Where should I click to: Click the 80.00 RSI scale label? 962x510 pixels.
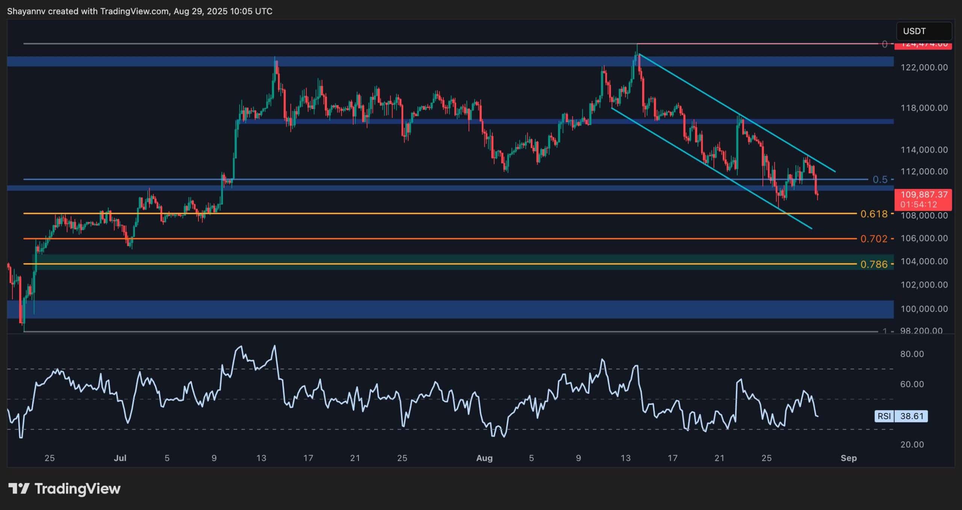(x=912, y=354)
